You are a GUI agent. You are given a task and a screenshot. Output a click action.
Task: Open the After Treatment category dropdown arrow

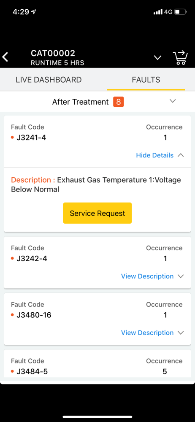coord(173,101)
